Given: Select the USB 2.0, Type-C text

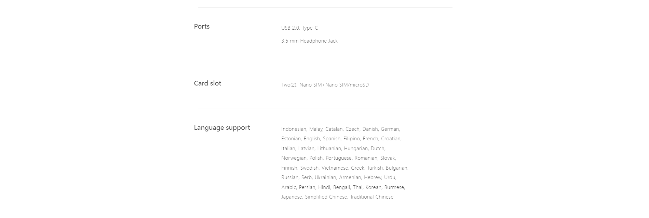Looking at the screenshot, I should (x=299, y=28).
